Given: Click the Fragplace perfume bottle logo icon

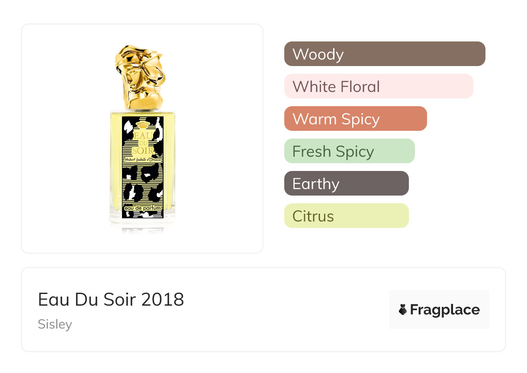Looking at the screenshot, I should click(x=403, y=310).
